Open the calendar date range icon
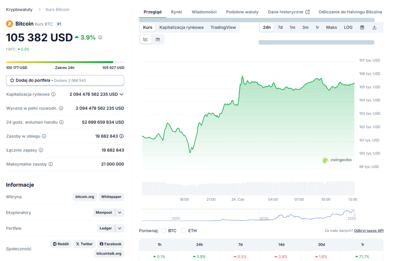The height and width of the screenshot is (261, 396). click(362, 27)
